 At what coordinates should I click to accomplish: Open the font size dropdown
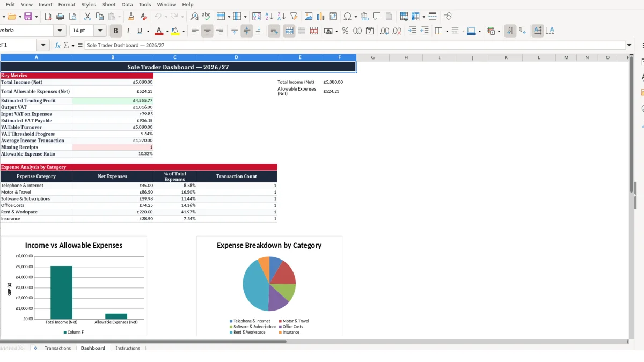[x=100, y=31]
